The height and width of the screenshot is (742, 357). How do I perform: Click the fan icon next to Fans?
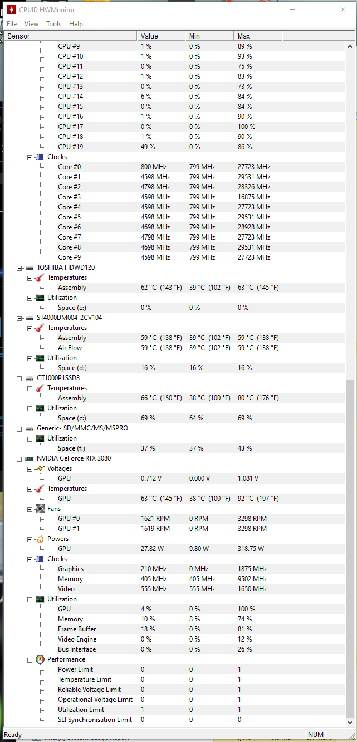[x=40, y=509]
